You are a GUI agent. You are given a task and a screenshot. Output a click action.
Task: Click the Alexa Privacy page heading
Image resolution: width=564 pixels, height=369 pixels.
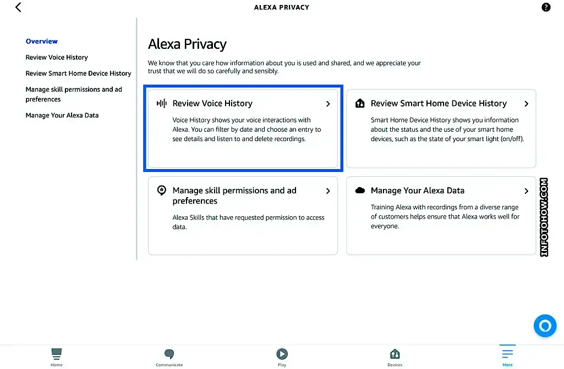[187, 44]
